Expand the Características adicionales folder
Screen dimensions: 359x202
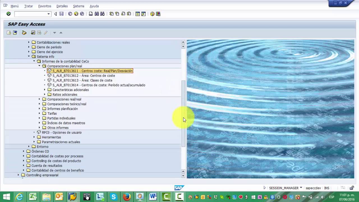click(x=45, y=90)
